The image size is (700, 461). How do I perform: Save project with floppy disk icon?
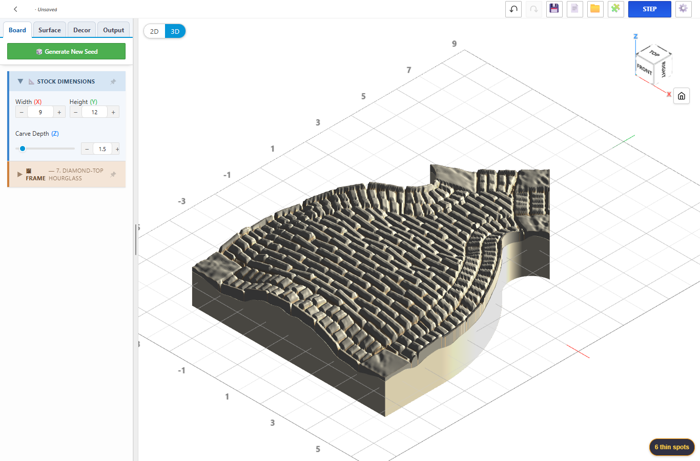[x=554, y=9]
